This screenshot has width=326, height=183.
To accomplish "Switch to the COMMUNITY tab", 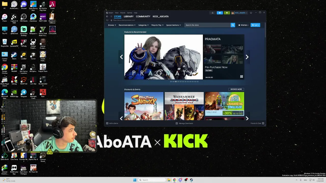I will (143, 17).
